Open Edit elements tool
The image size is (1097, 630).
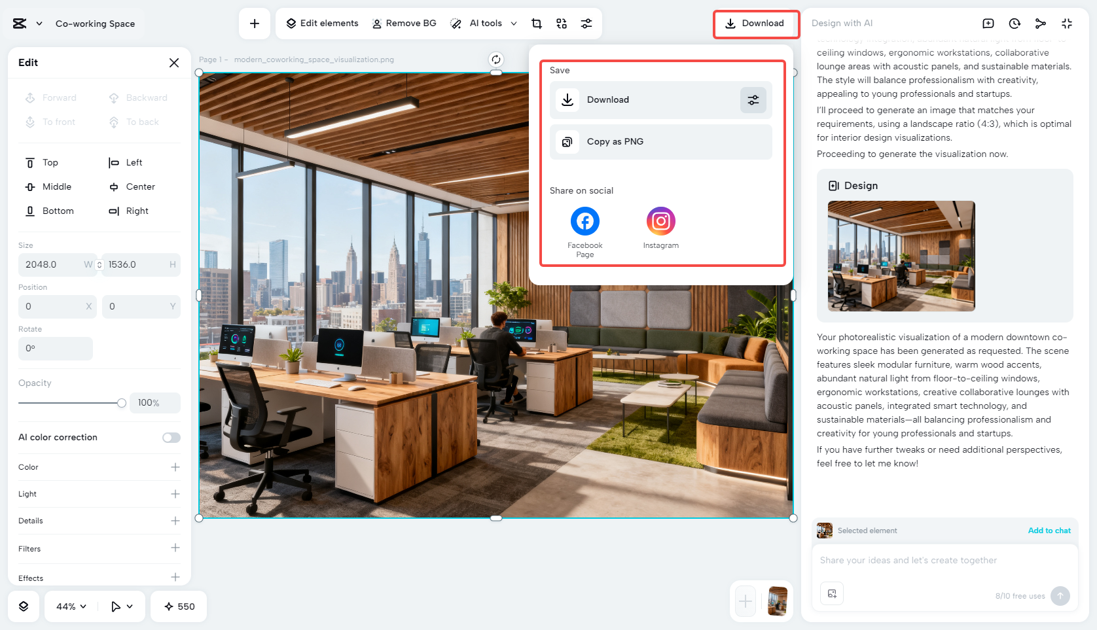click(x=322, y=24)
